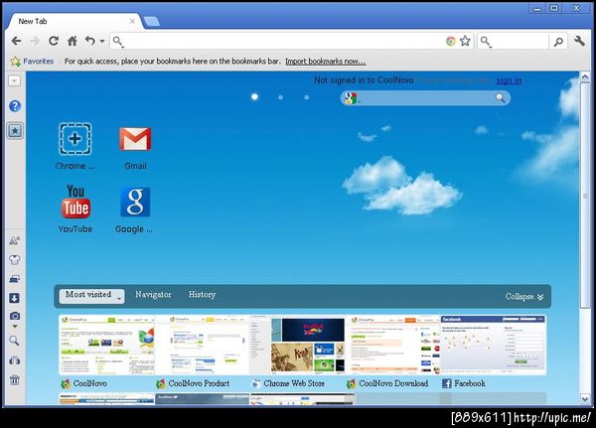Click scrollbar down arrow
Viewport: 596px width, 428px height.
[x=585, y=399]
